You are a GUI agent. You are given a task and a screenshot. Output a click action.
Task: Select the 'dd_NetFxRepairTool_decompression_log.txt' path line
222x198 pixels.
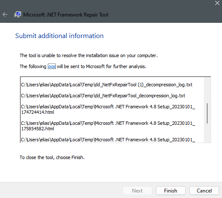(x=103, y=96)
